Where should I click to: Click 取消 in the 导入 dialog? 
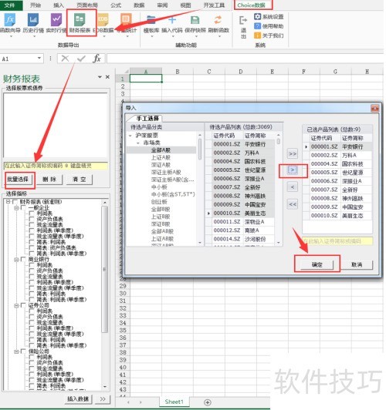coord(357,264)
